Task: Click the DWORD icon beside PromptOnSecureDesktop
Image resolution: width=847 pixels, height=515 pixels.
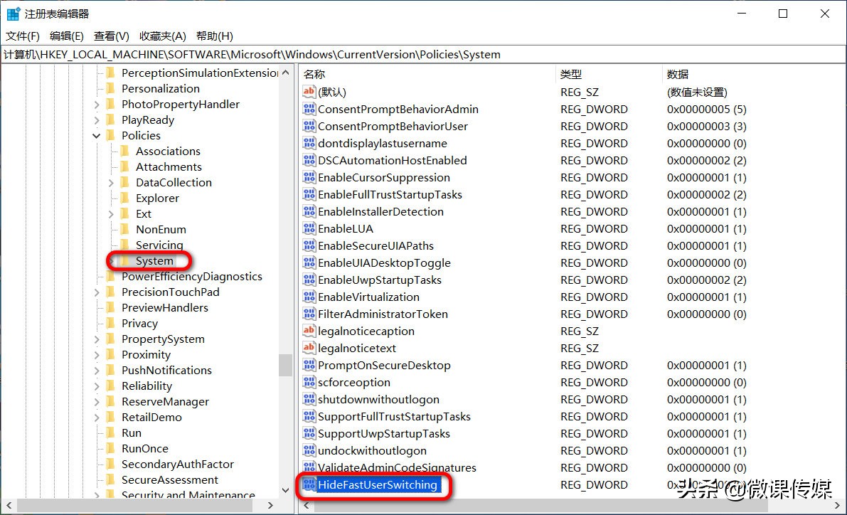Action: pyautogui.click(x=309, y=365)
